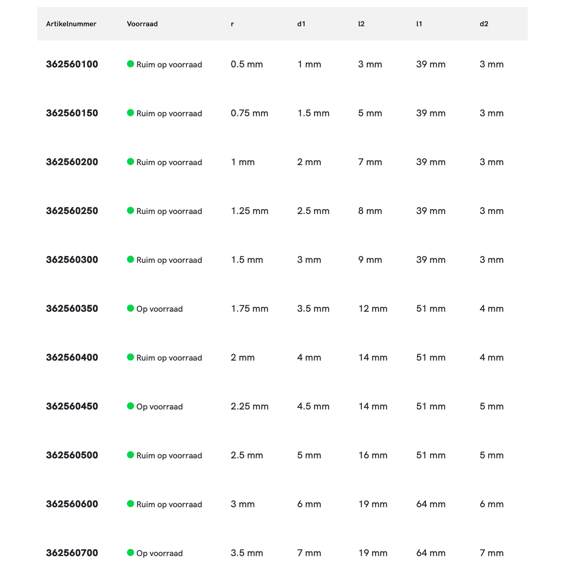
Task: Click green stock dot for 362560350
Action: pyautogui.click(x=131, y=308)
